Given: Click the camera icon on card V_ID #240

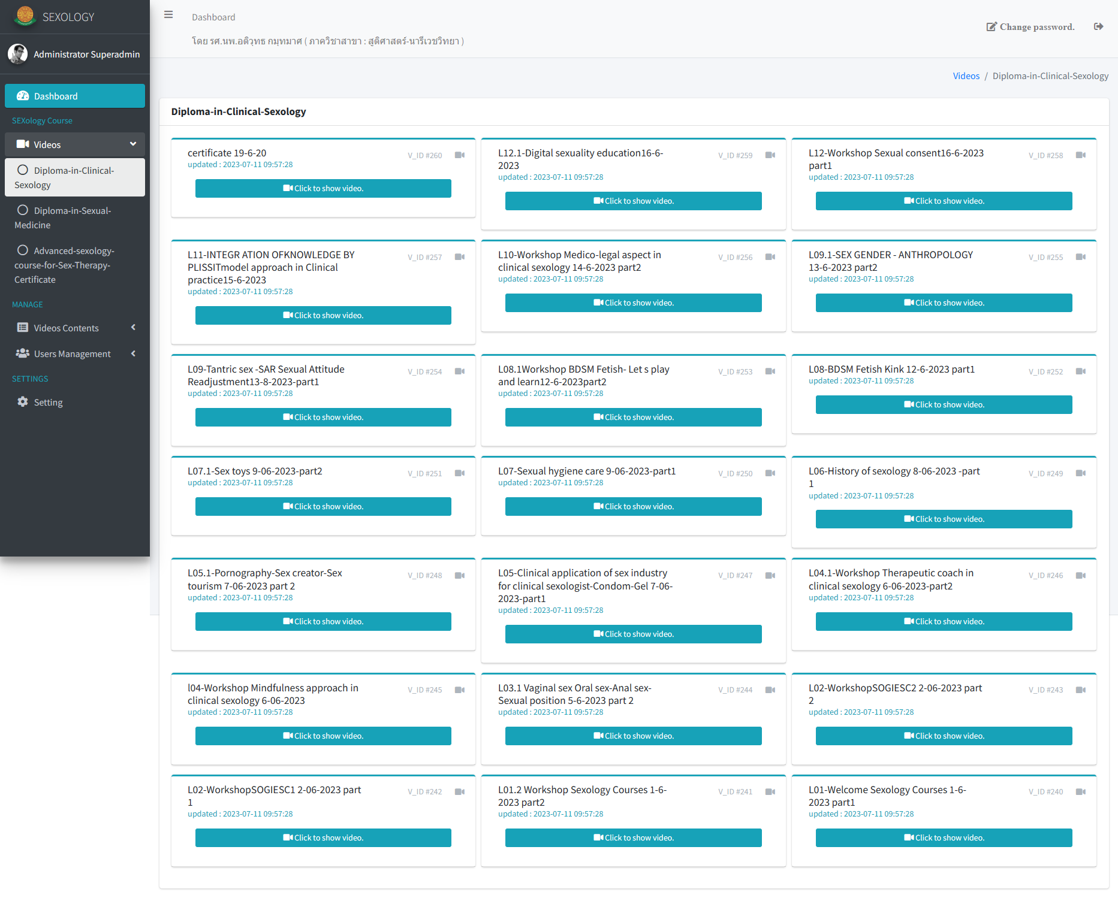Looking at the screenshot, I should pyautogui.click(x=1081, y=792).
